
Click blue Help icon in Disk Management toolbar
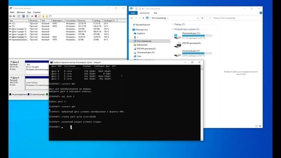23,16
